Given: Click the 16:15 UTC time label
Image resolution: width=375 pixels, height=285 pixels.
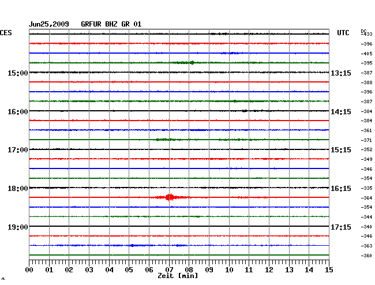Looking at the screenshot, I should coord(341,189).
